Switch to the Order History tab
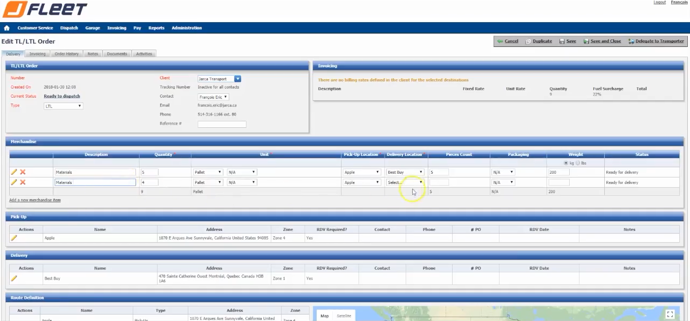690x321 pixels. coord(66,54)
